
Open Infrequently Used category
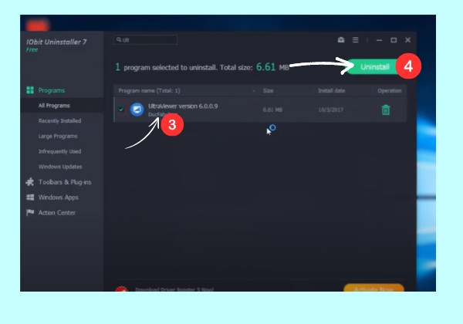point(59,151)
